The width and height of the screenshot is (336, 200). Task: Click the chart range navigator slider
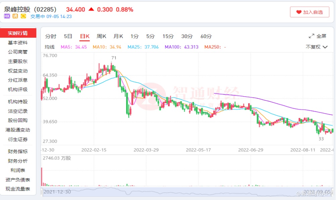[187, 192]
